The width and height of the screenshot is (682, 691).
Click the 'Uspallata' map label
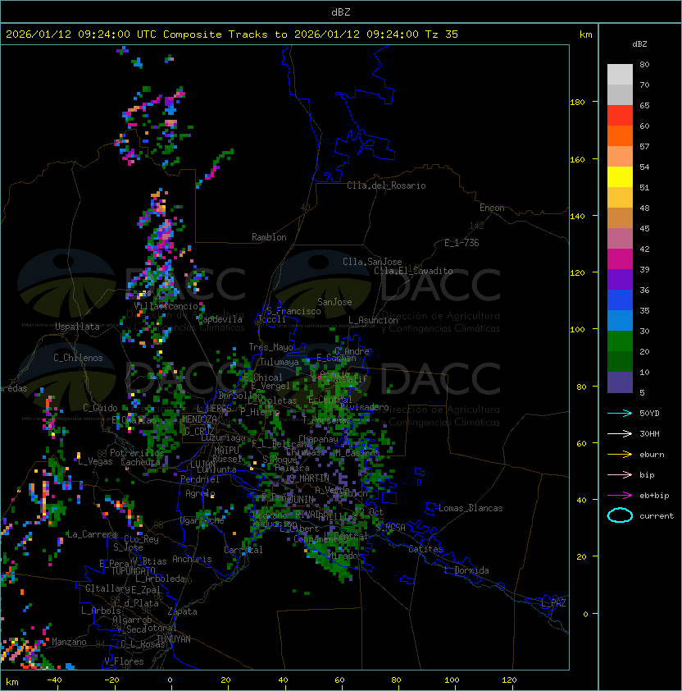(77, 327)
